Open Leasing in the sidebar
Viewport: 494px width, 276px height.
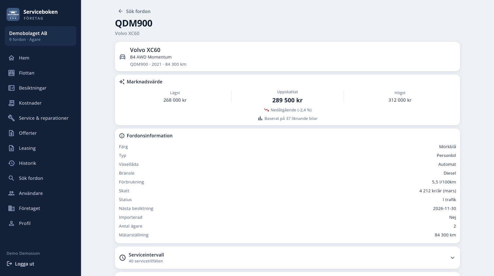41,148
